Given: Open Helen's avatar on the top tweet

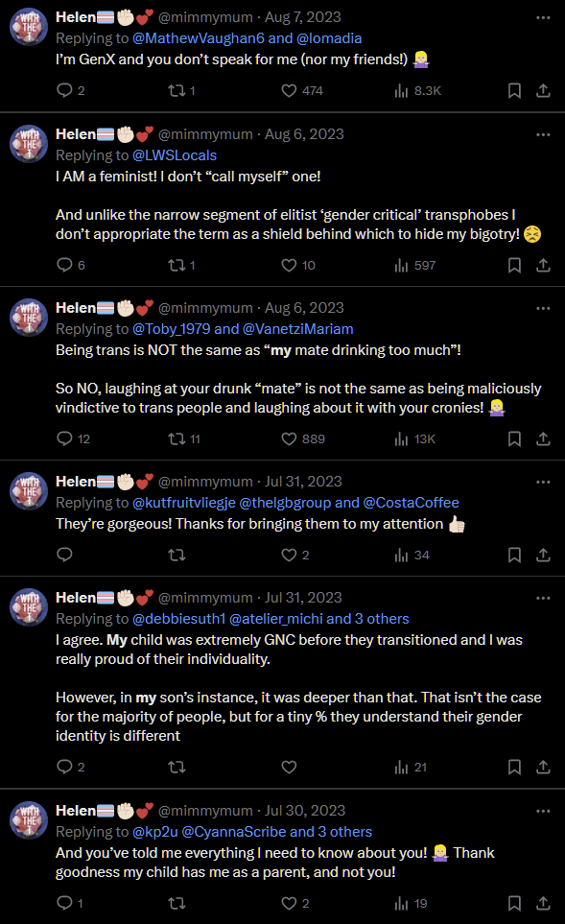Looking at the screenshot, I should click(28, 27).
